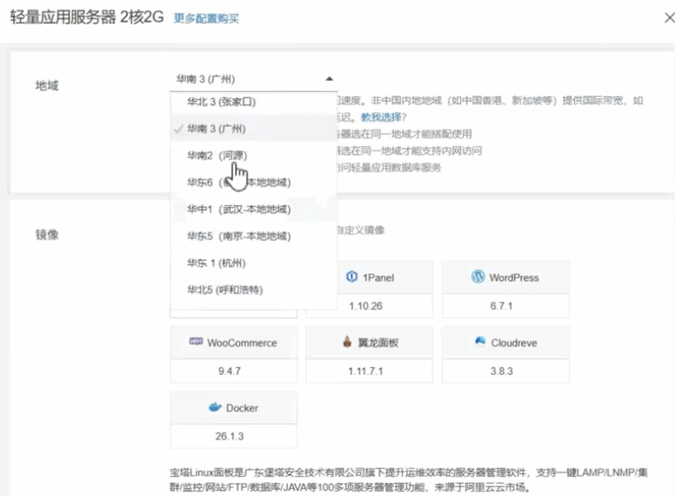
Task: Select 华北 3 (张家口) region option
Action: (x=221, y=102)
